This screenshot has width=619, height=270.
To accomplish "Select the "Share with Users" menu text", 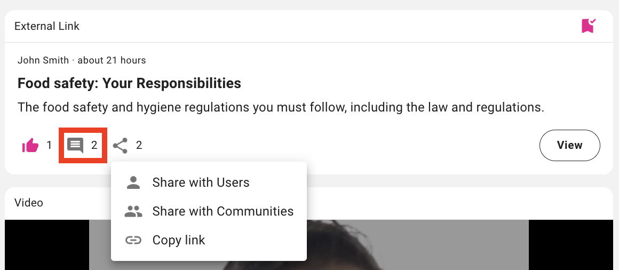I will (201, 182).
